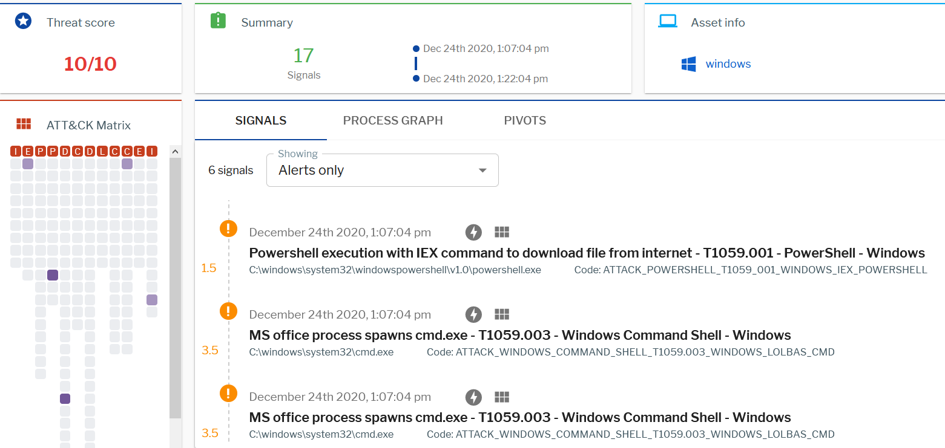Image resolution: width=945 pixels, height=448 pixels.
Task: Click the 'ATT&CK Matrix' panel title
Action: tap(89, 125)
